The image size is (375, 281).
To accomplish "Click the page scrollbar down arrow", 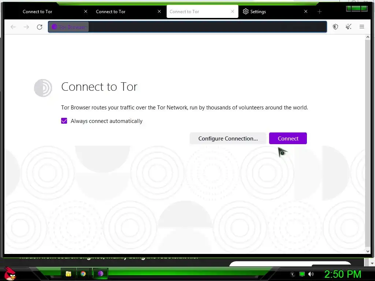I will click(368, 251).
